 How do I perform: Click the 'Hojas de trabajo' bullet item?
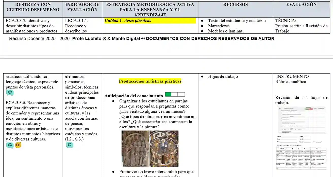coord(223,77)
